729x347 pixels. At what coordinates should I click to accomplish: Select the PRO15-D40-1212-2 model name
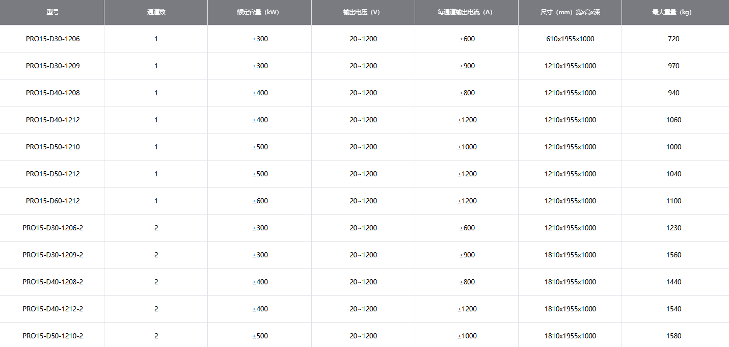[52, 309]
